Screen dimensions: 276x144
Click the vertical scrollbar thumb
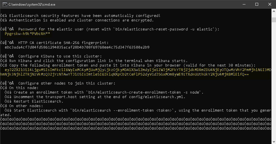click(x=273, y=20)
